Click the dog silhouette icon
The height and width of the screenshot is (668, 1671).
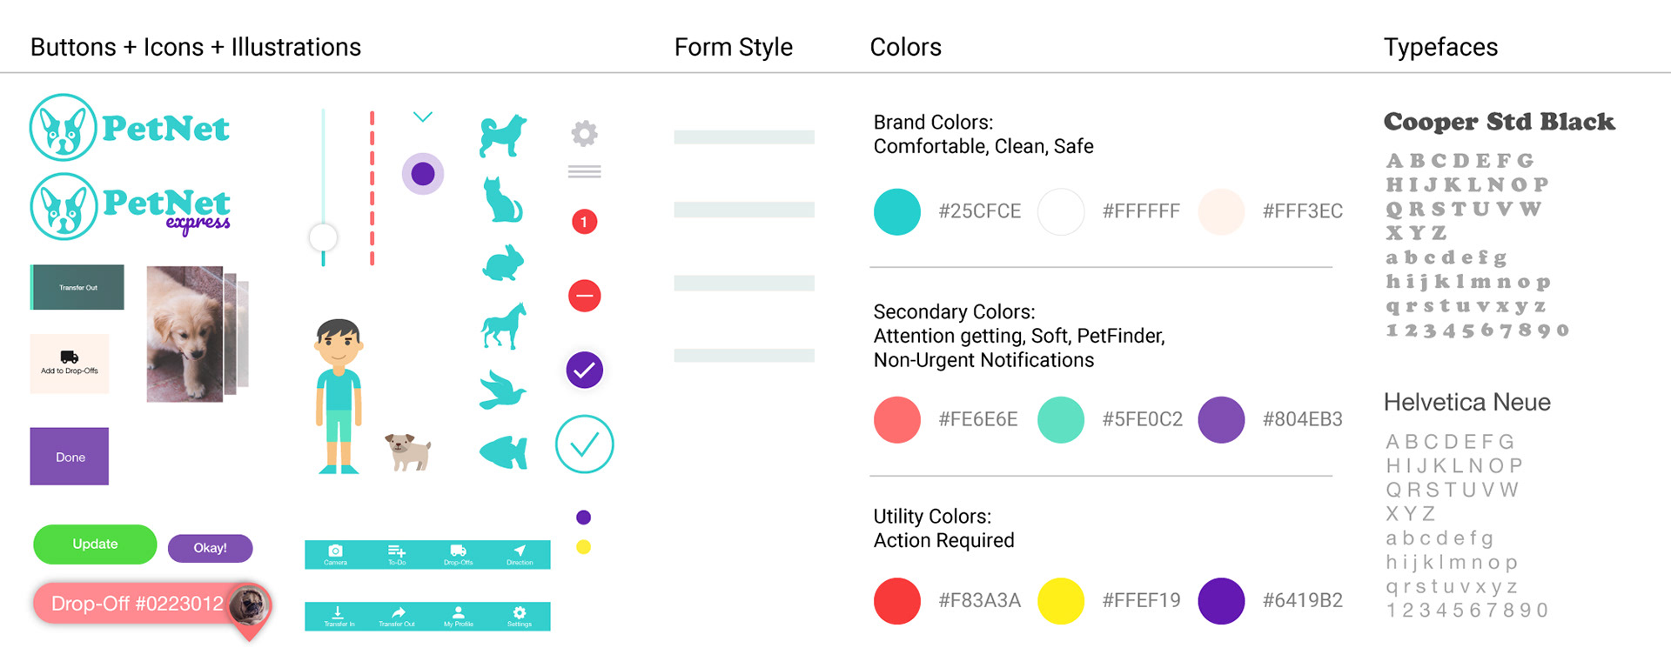tap(503, 136)
